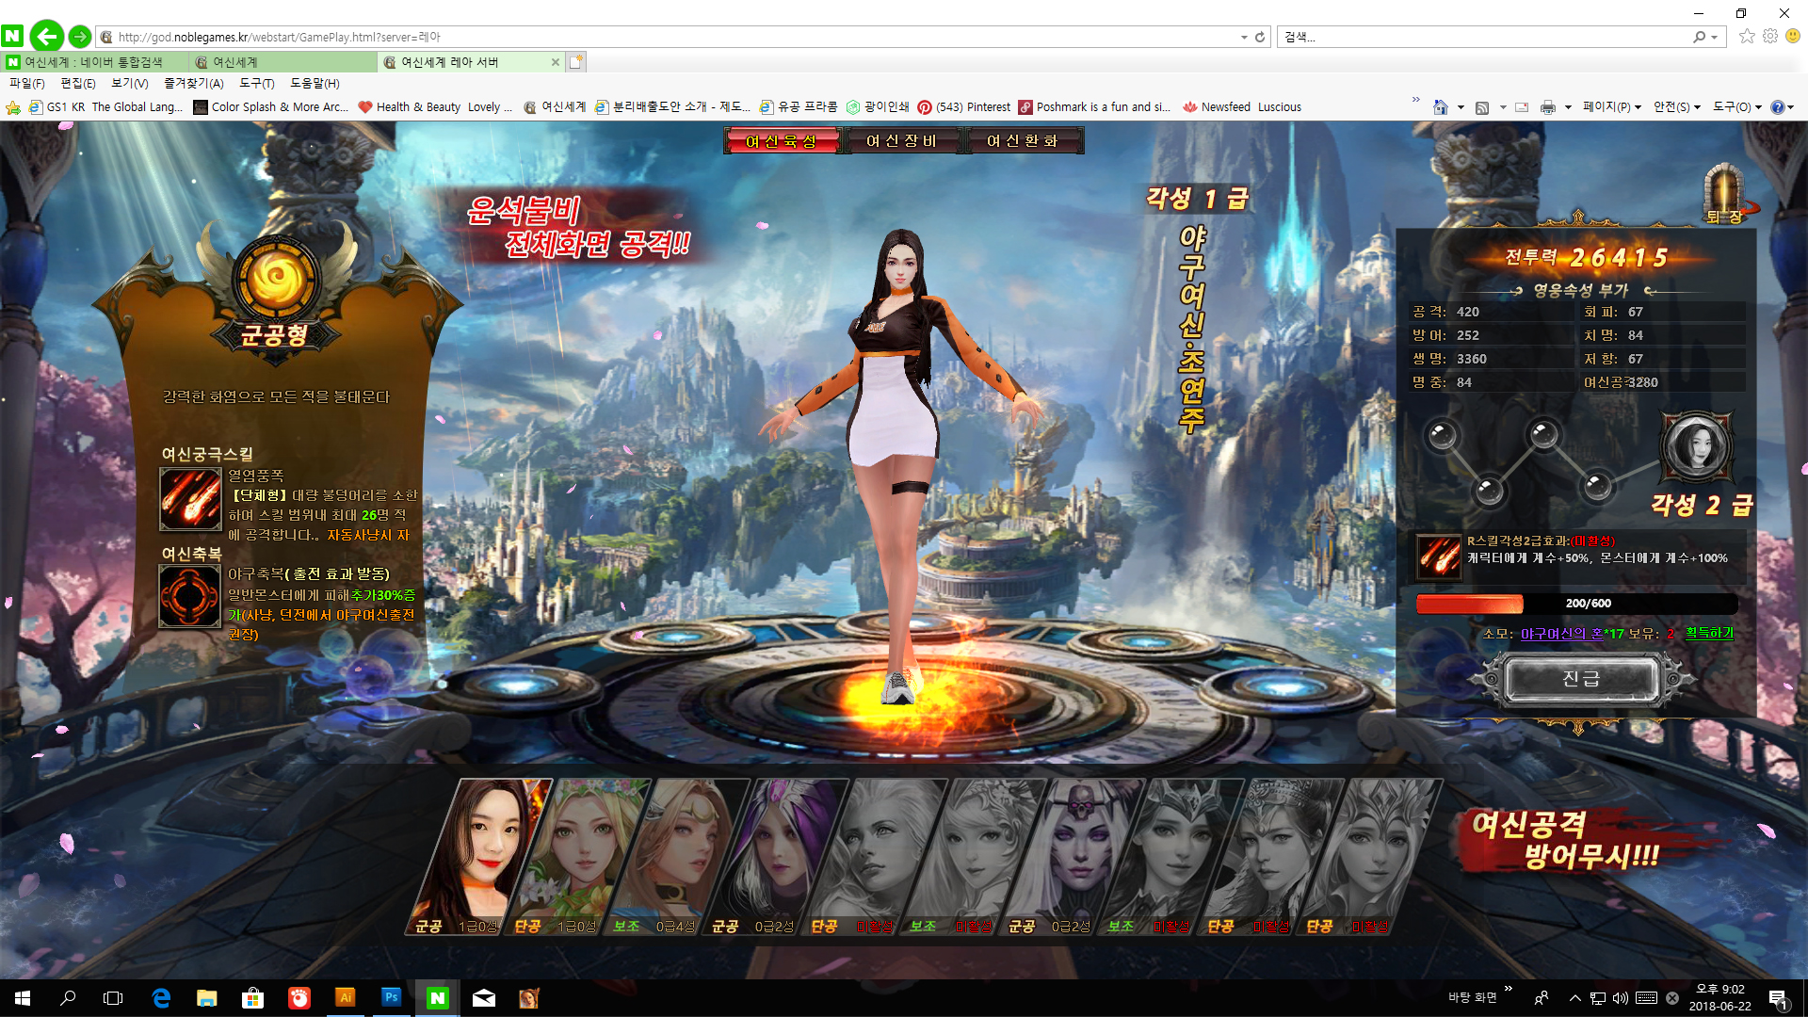Open Microsoft Store from the taskbar
The image size is (1808, 1017).
[x=252, y=998]
